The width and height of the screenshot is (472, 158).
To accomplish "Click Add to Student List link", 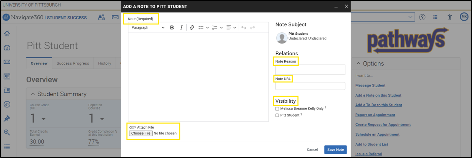I will coord(372,144).
